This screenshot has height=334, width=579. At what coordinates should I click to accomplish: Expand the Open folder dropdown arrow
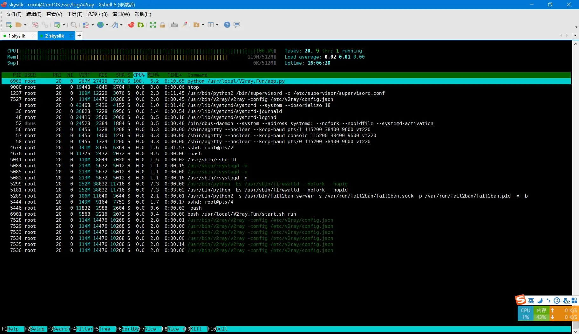[25, 25]
